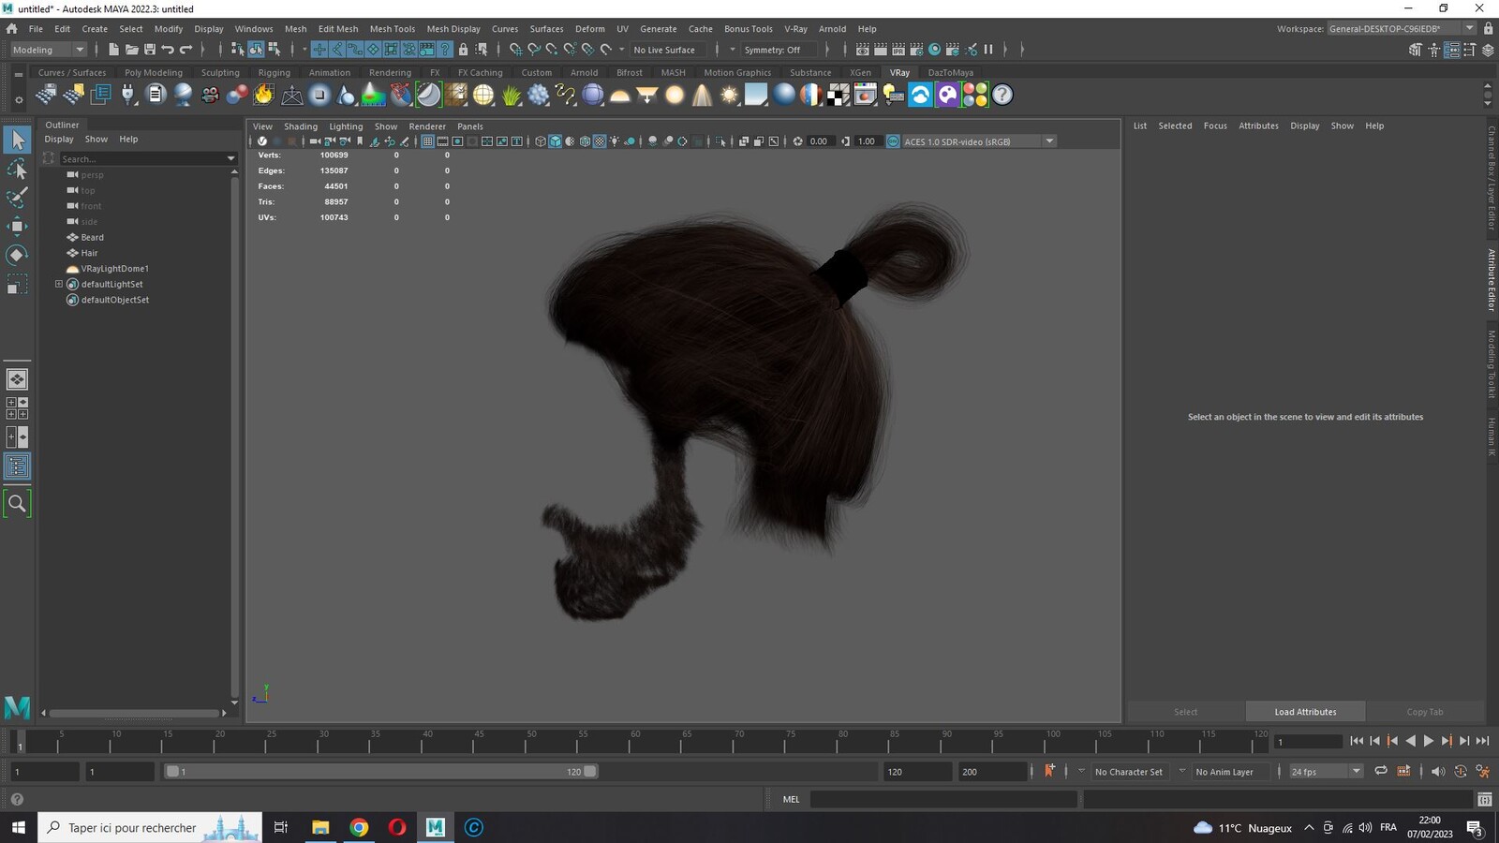Select the Move tool in toolbox
The width and height of the screenshot is (1499, 843).
point(17,226)
